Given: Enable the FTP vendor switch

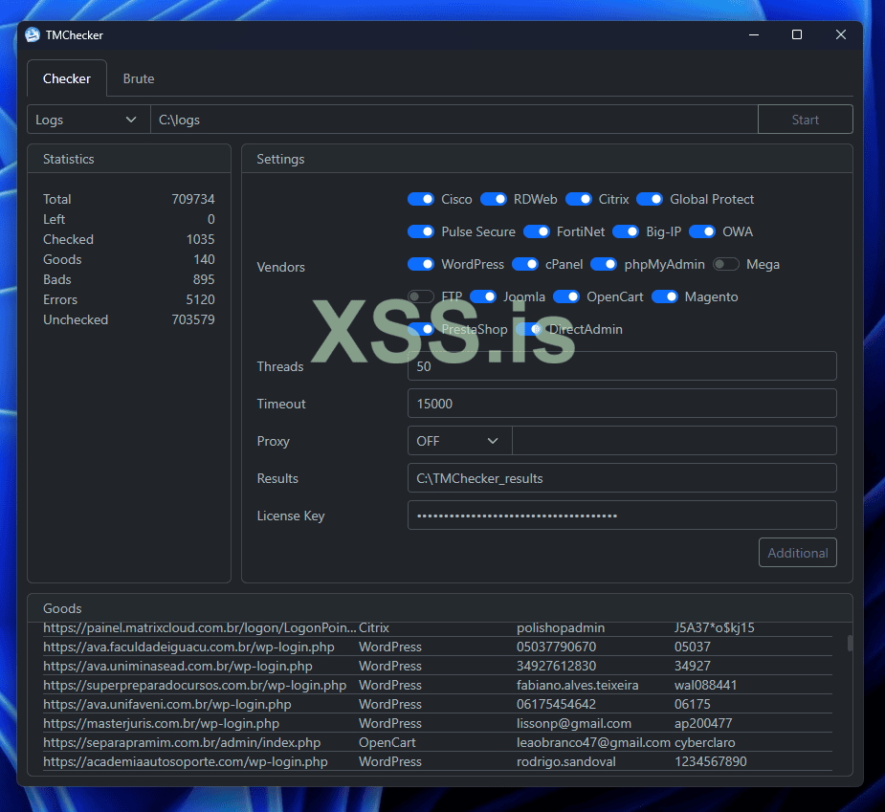Looking at the screenshot, I should pyautogui.click(x=420, y=296).
